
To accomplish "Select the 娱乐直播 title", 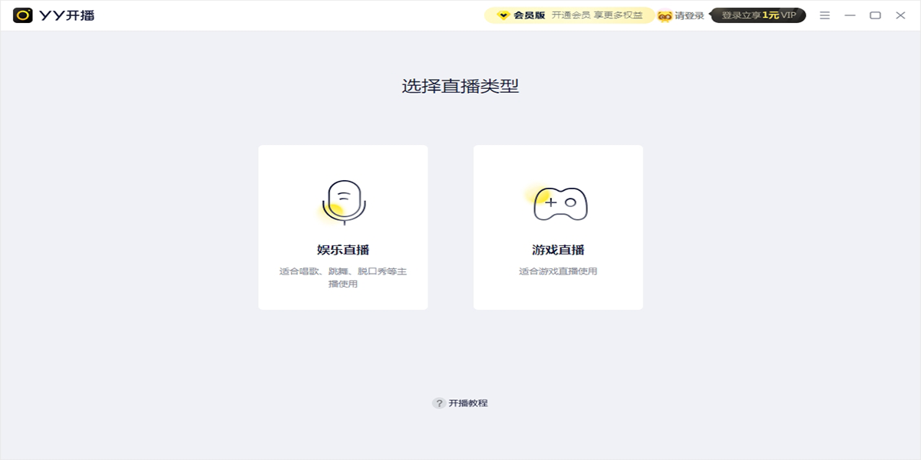I will coord(343,250).
